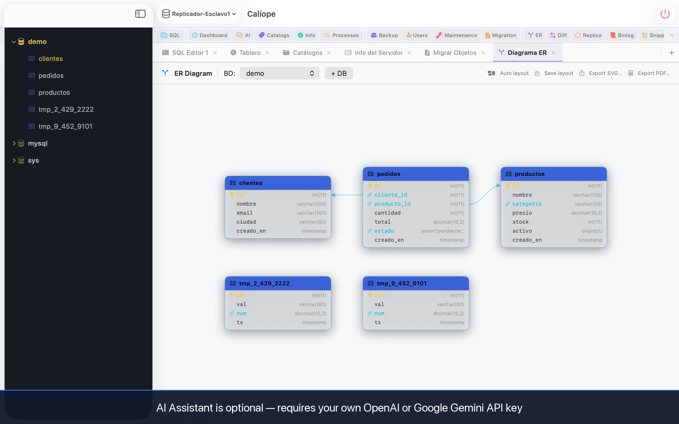This screenshot has width=679, height=424.
Task: Select tmp_2_429_2222 in sidebar tree
Action: tap(66, 109)
